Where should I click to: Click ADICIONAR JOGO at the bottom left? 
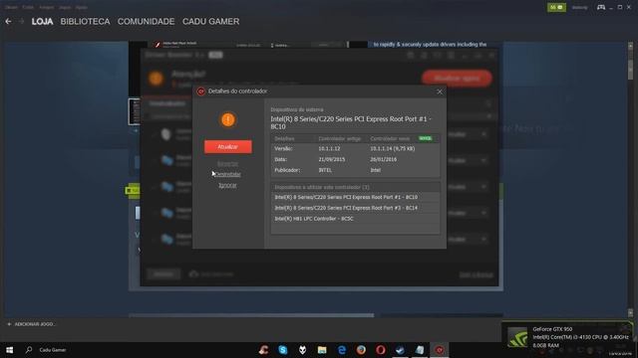(x=31, y=324)
